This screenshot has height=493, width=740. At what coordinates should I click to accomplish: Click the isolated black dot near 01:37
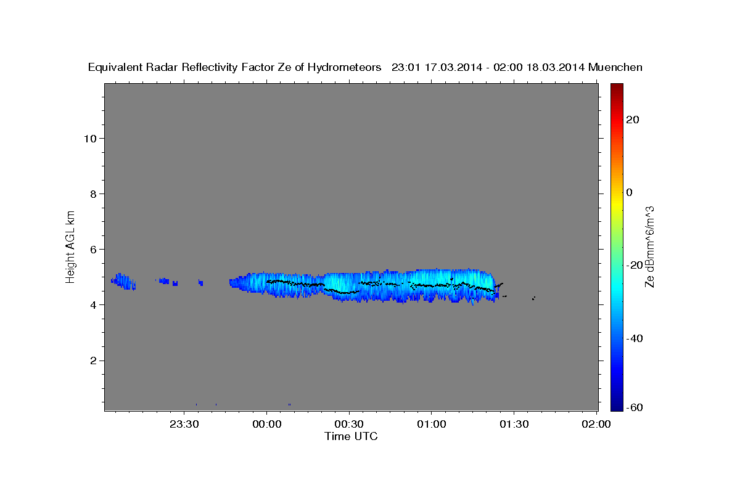click(x=533, y=298)
